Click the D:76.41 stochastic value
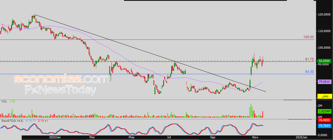 (42, 121)
